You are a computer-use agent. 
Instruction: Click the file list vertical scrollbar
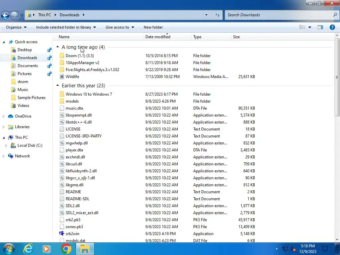[337, 77]
